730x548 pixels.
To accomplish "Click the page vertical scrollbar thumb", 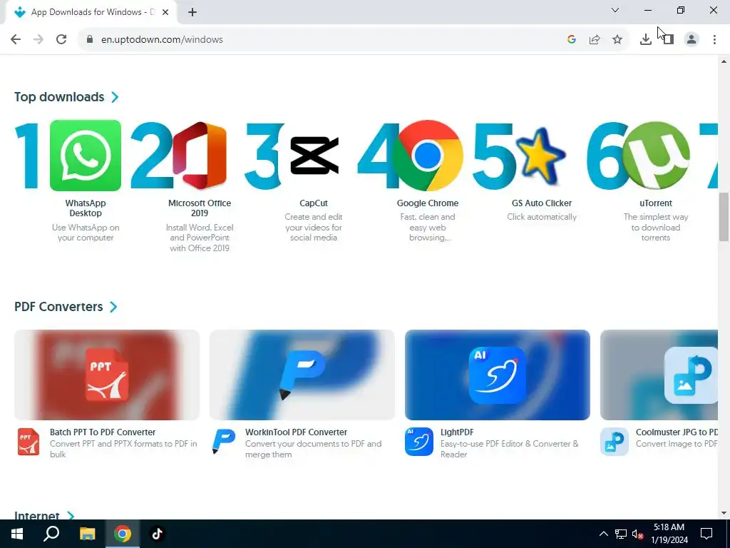I will coord(724,217).
